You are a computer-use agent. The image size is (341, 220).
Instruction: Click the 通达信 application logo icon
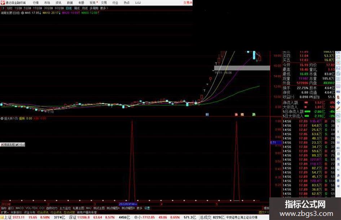[x=3, y=3]
